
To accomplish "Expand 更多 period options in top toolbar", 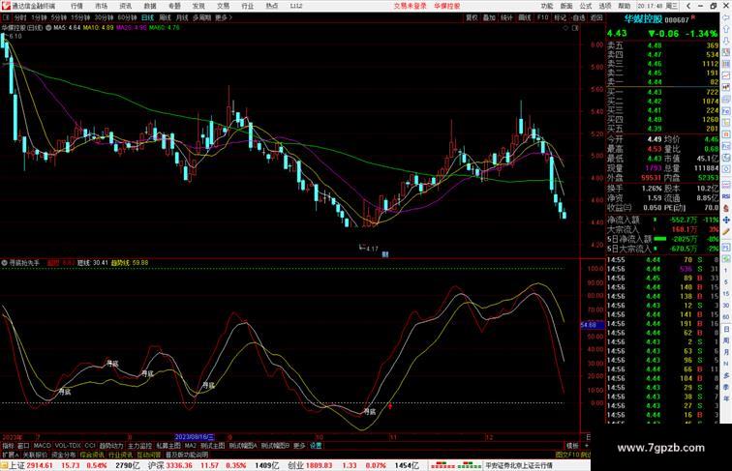I will (x=223, y=17).
